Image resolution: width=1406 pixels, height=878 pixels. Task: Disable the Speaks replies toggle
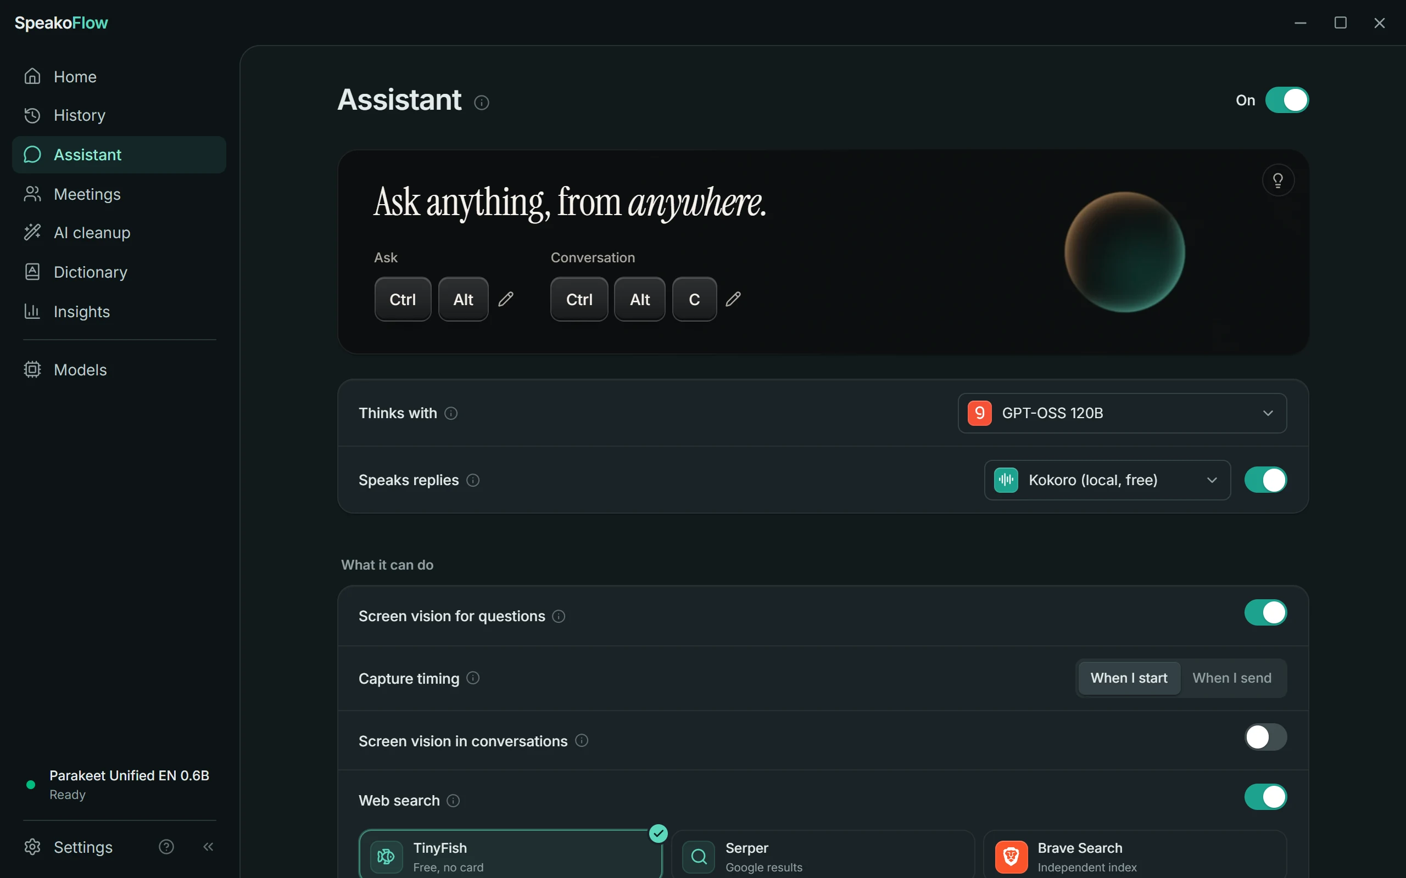(1265, 480)
